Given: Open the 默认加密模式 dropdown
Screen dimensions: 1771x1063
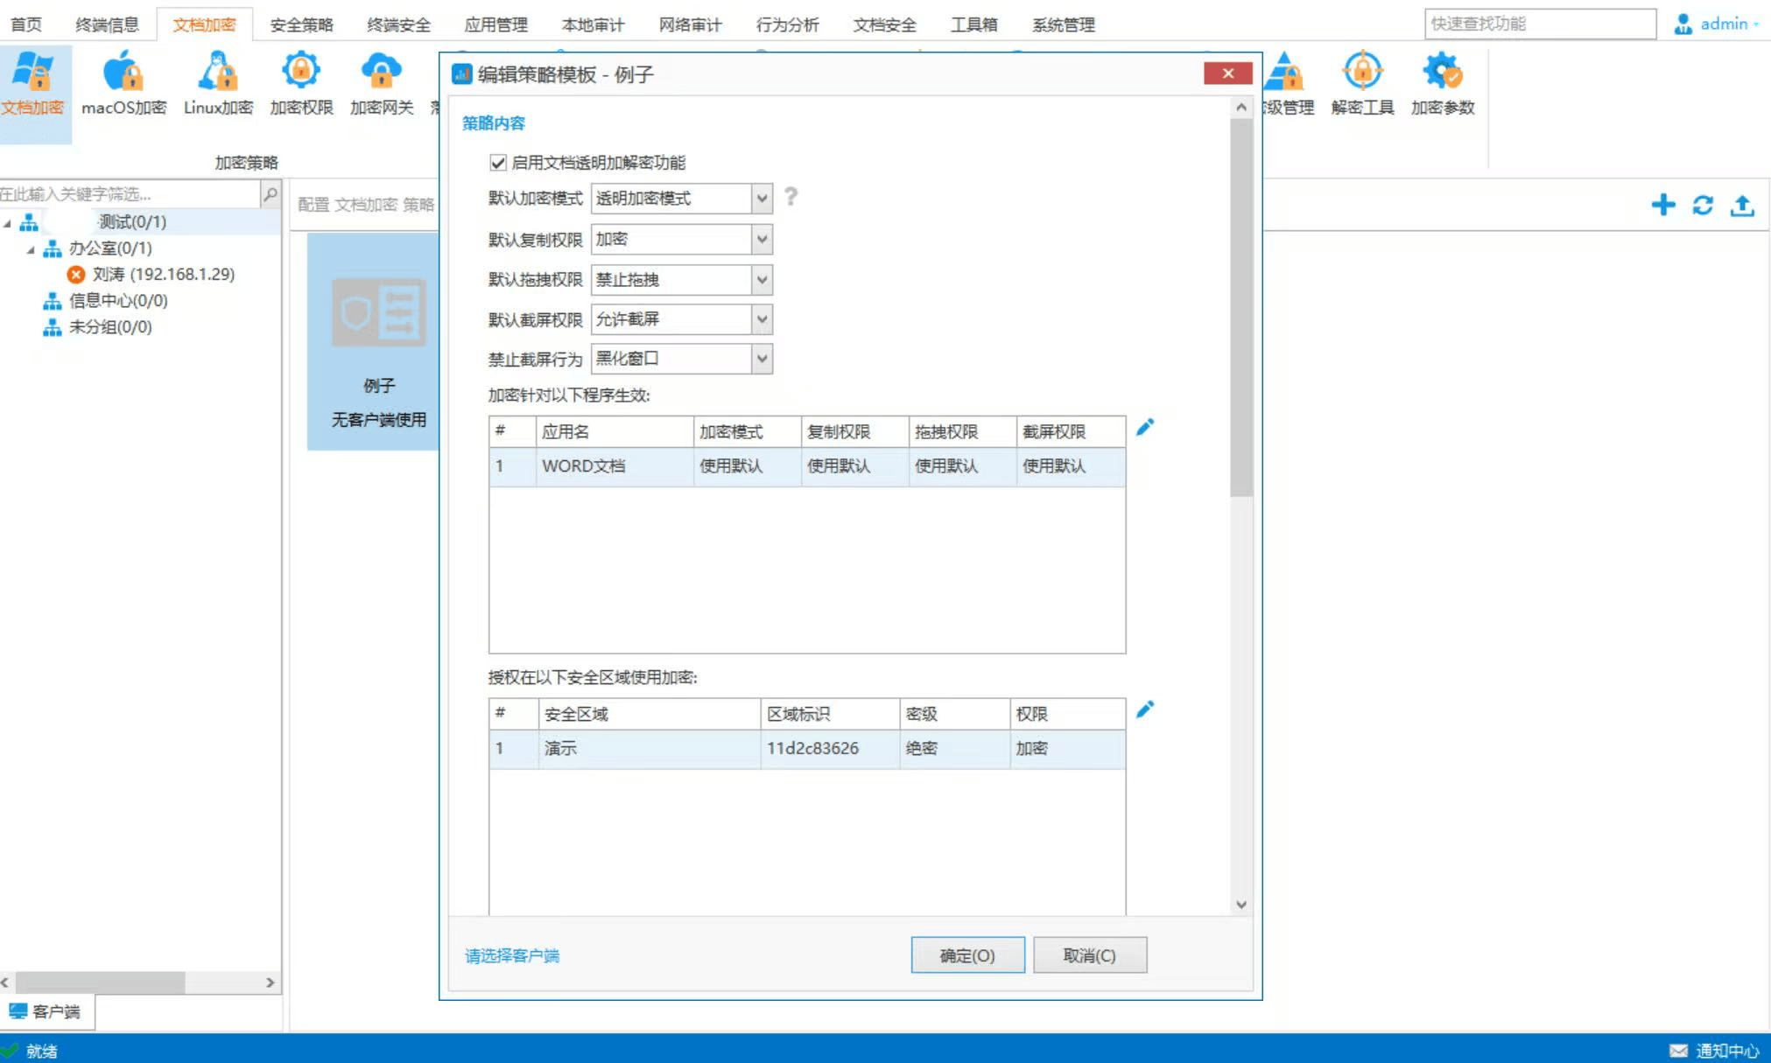Looking at the screenshot, I should click(x=762, y=199).
